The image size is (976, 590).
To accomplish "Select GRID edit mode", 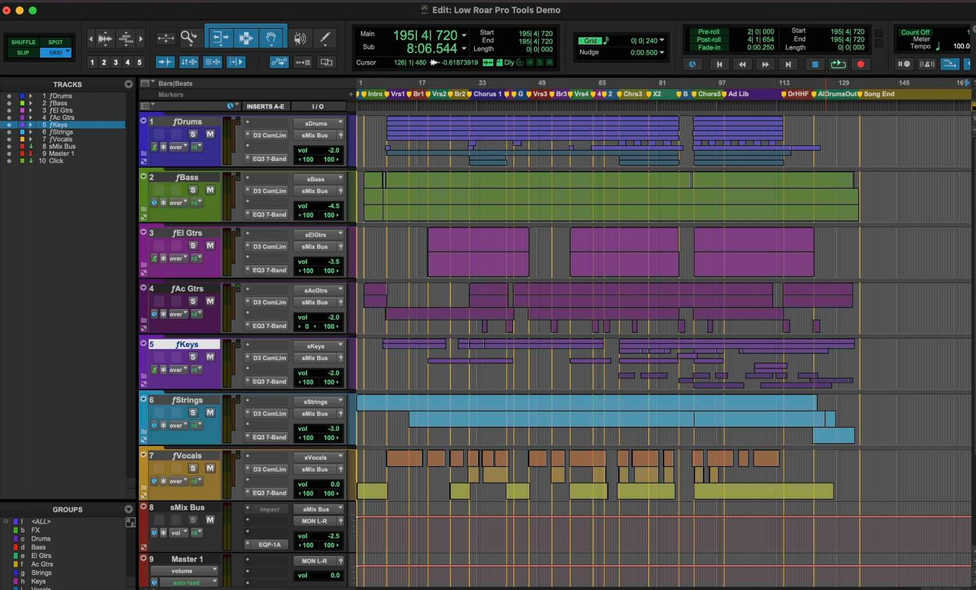I will tap(55, 53).
